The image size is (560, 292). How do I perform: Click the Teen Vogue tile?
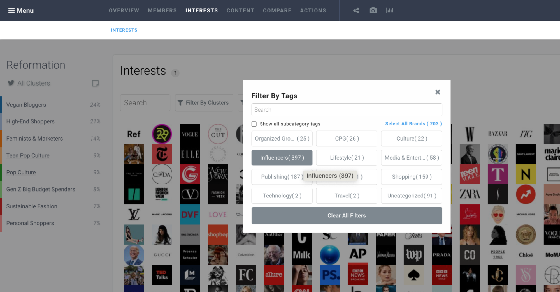coord(470,174)
